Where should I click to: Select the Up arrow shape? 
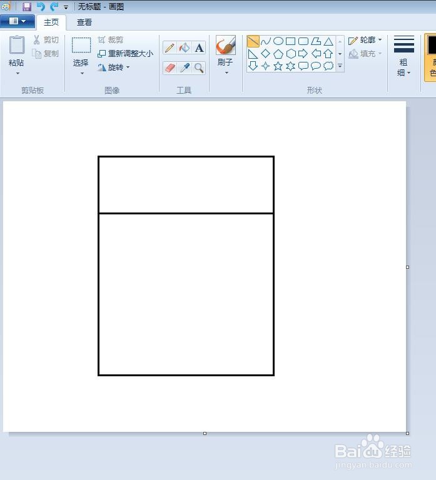(328, 54)
